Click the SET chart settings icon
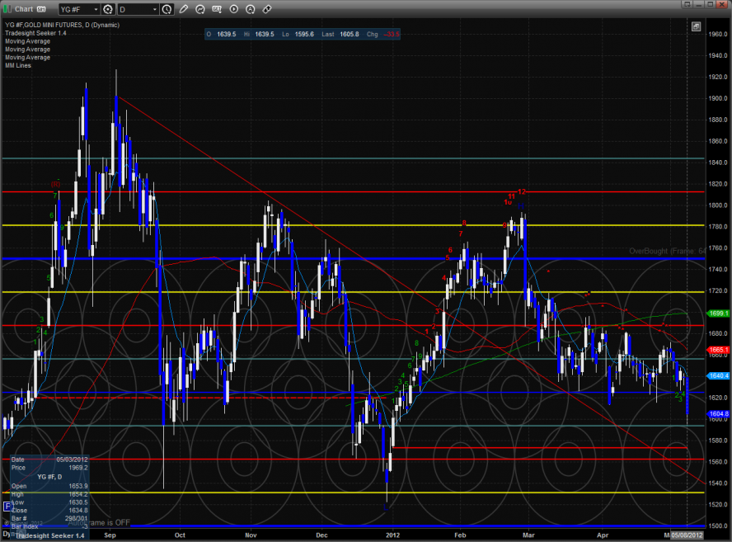Image resolution: width=732 pixels, height=542 pixels. [x=217, y=9]
